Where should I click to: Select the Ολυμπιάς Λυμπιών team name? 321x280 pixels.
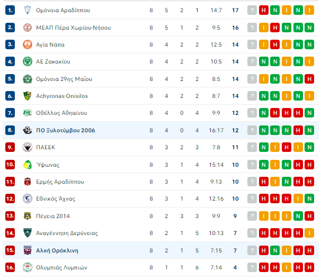point(61,267)
